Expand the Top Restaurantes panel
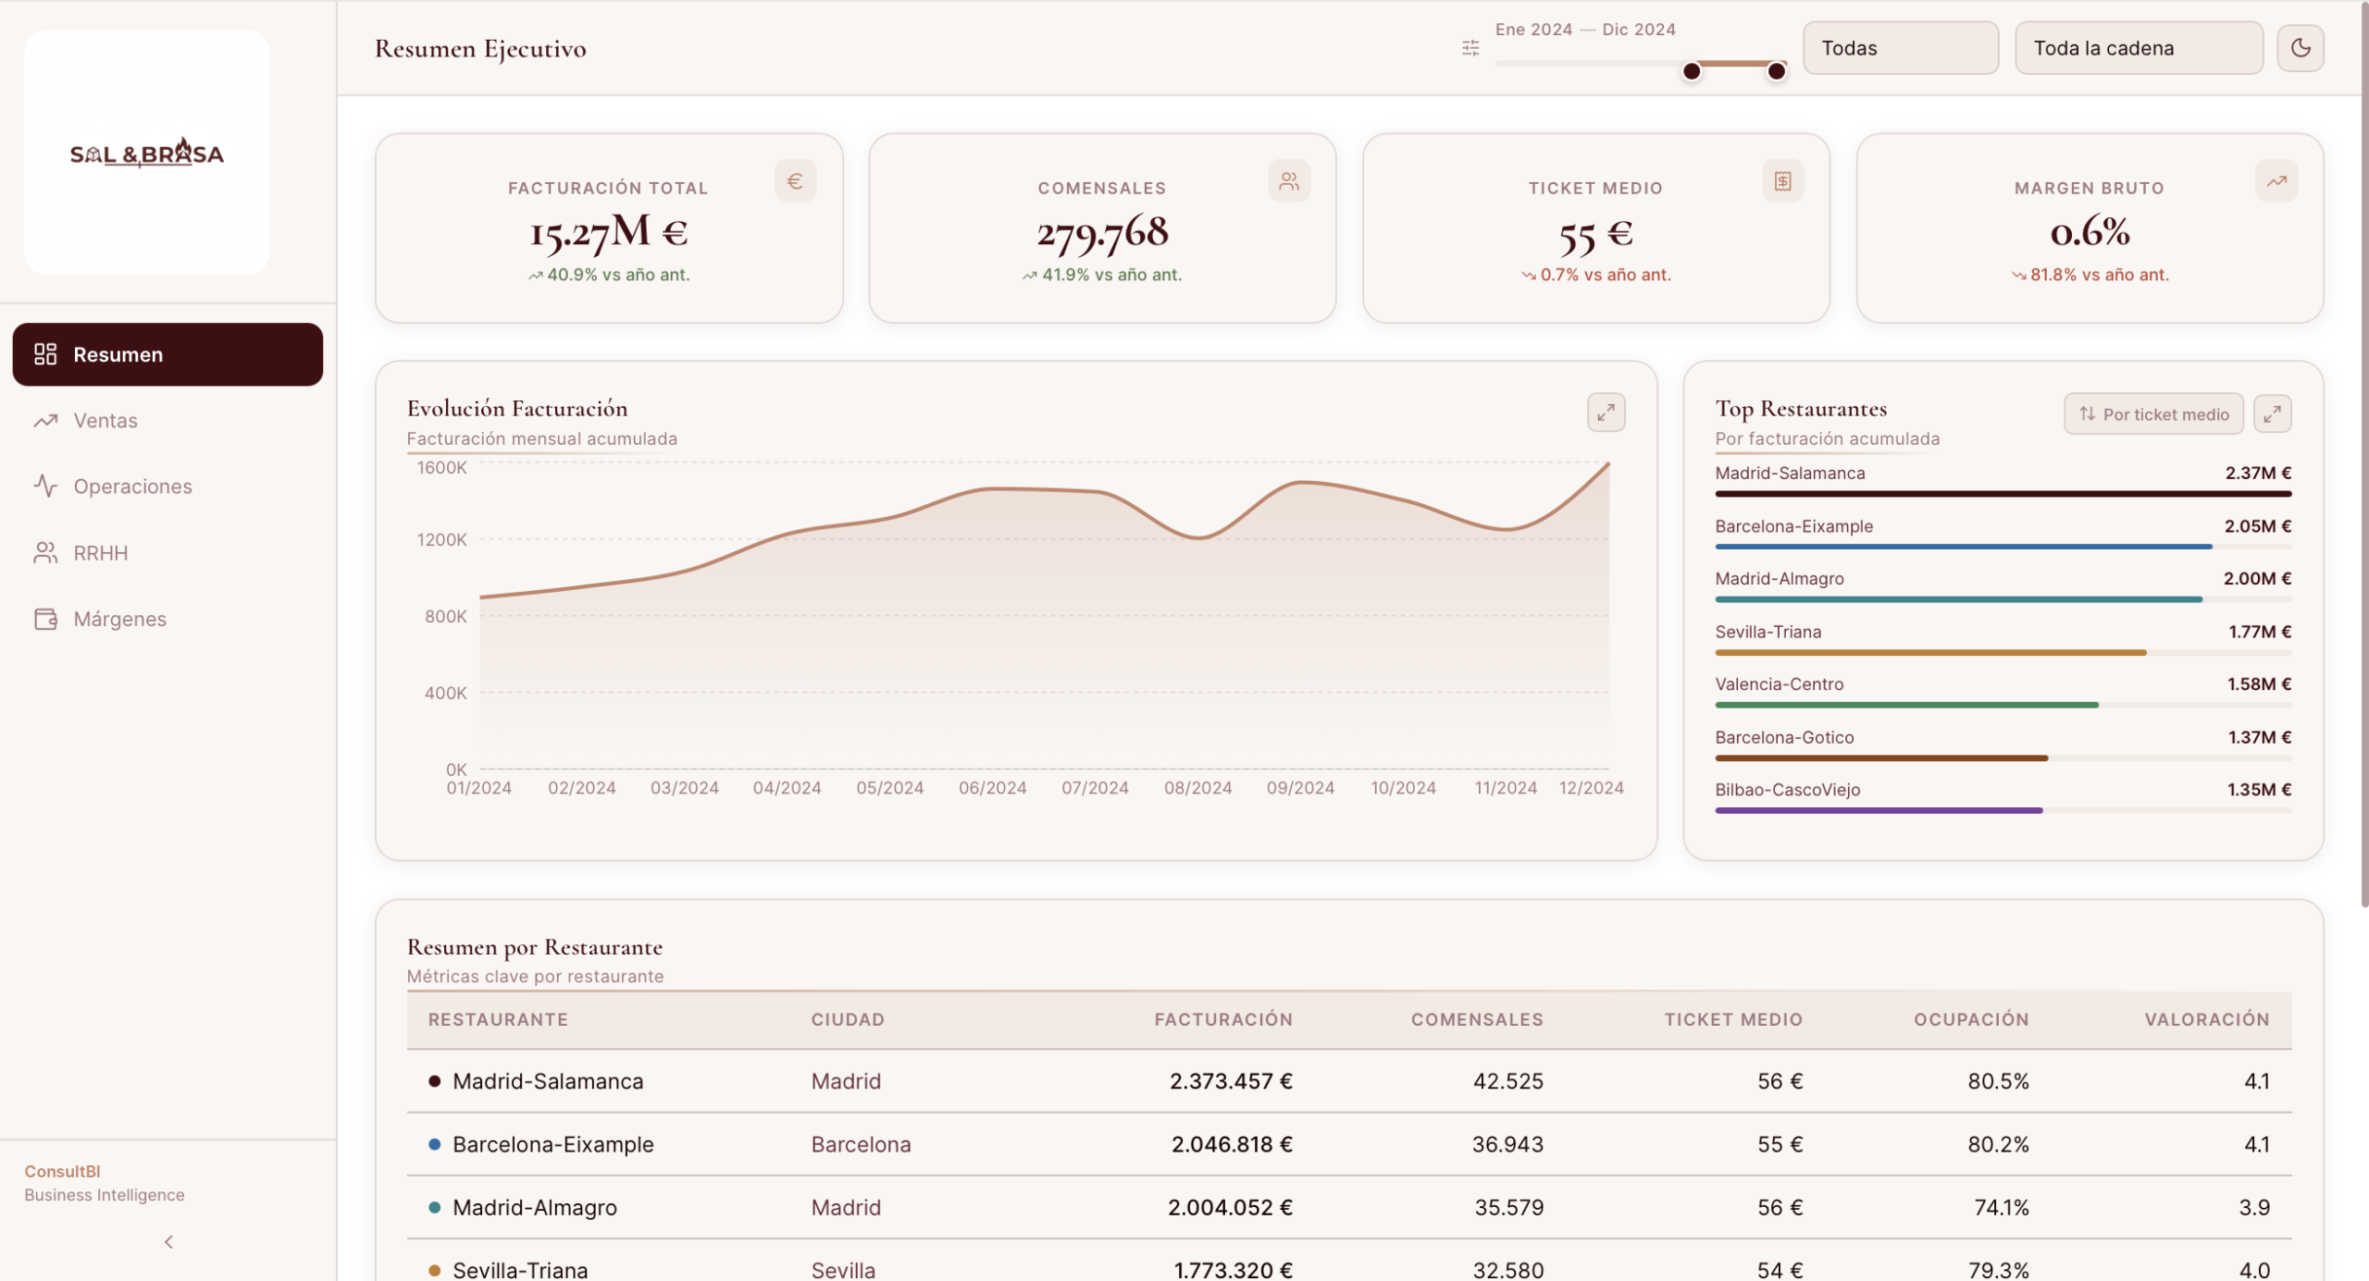Screen dimensions: 2369x1281 2272,413
